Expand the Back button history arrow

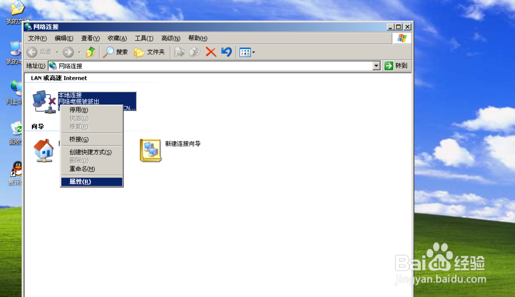pyautogui.click(x=57, y=52)
